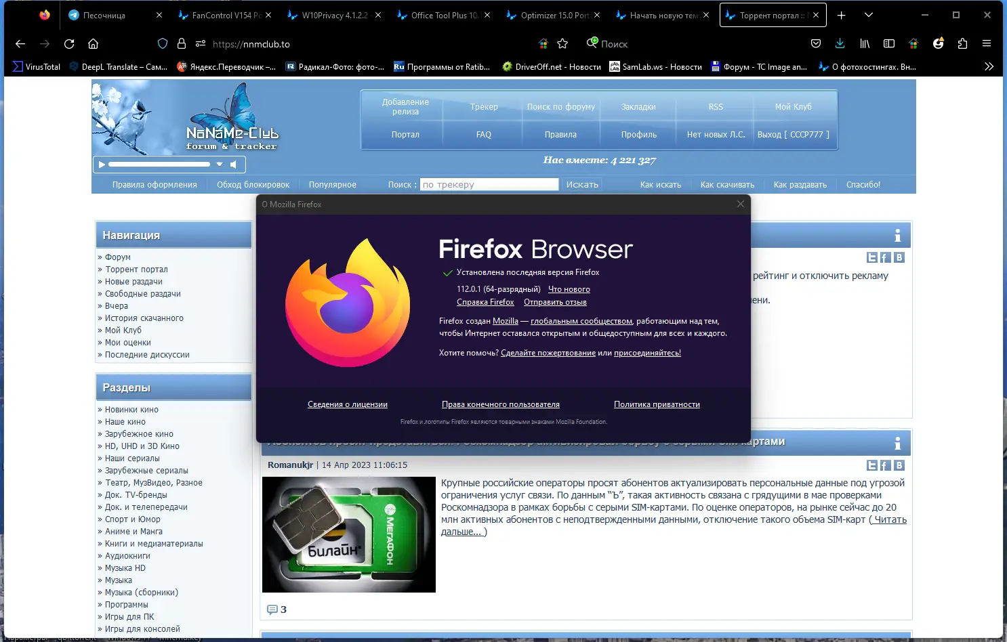Open Зарубежное кино in Разделы sidebar
Screen dimensions: 1007x642
(x=139, y=434)
